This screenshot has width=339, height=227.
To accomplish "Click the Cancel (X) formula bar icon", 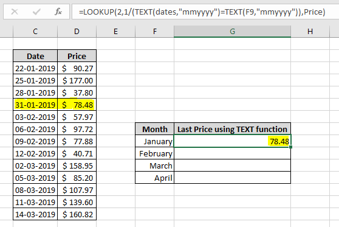I will tap(15, 12).
